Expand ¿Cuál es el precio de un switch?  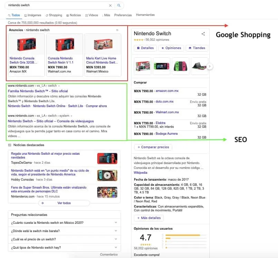coord(64,239)
